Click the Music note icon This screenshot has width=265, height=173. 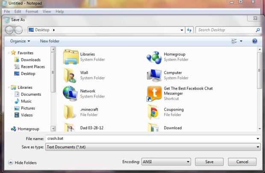click(17, 101)
